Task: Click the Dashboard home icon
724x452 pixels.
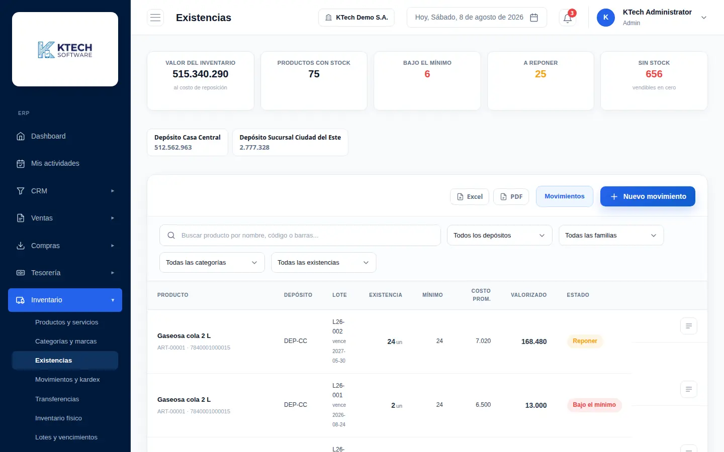Action: (21, 136)
